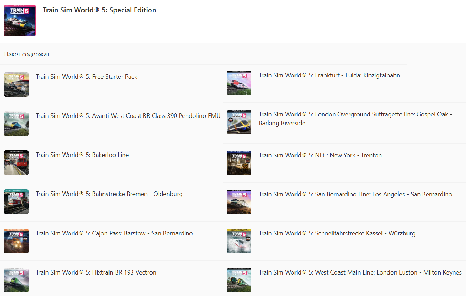The image size is (466, 296).
Task: Click the Bremen - Oldenburg thumbnail
Action: [x=16, y=202]
